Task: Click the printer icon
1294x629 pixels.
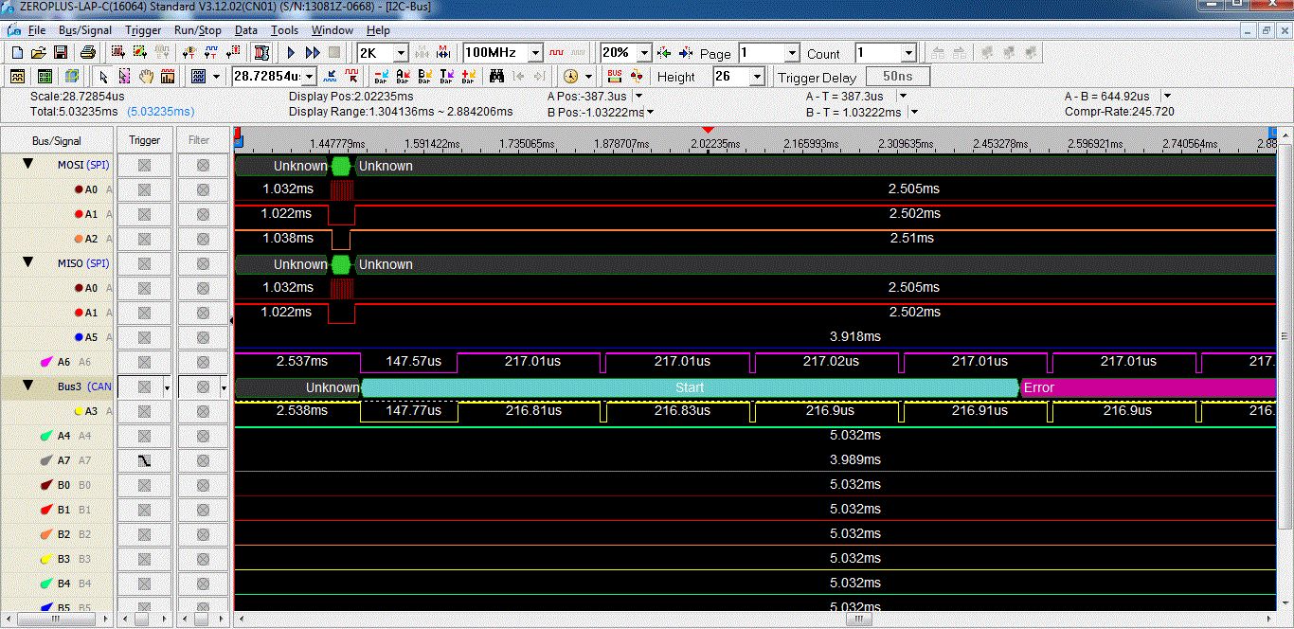Action: [87, 53]
